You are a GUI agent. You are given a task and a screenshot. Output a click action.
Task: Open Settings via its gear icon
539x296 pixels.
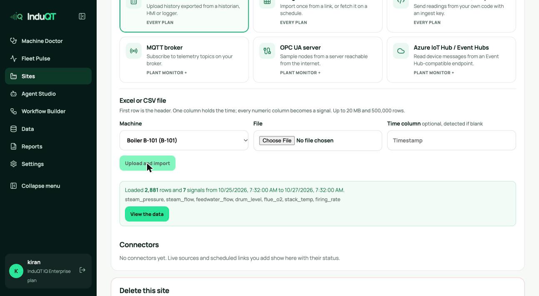[x=14, y=164]
